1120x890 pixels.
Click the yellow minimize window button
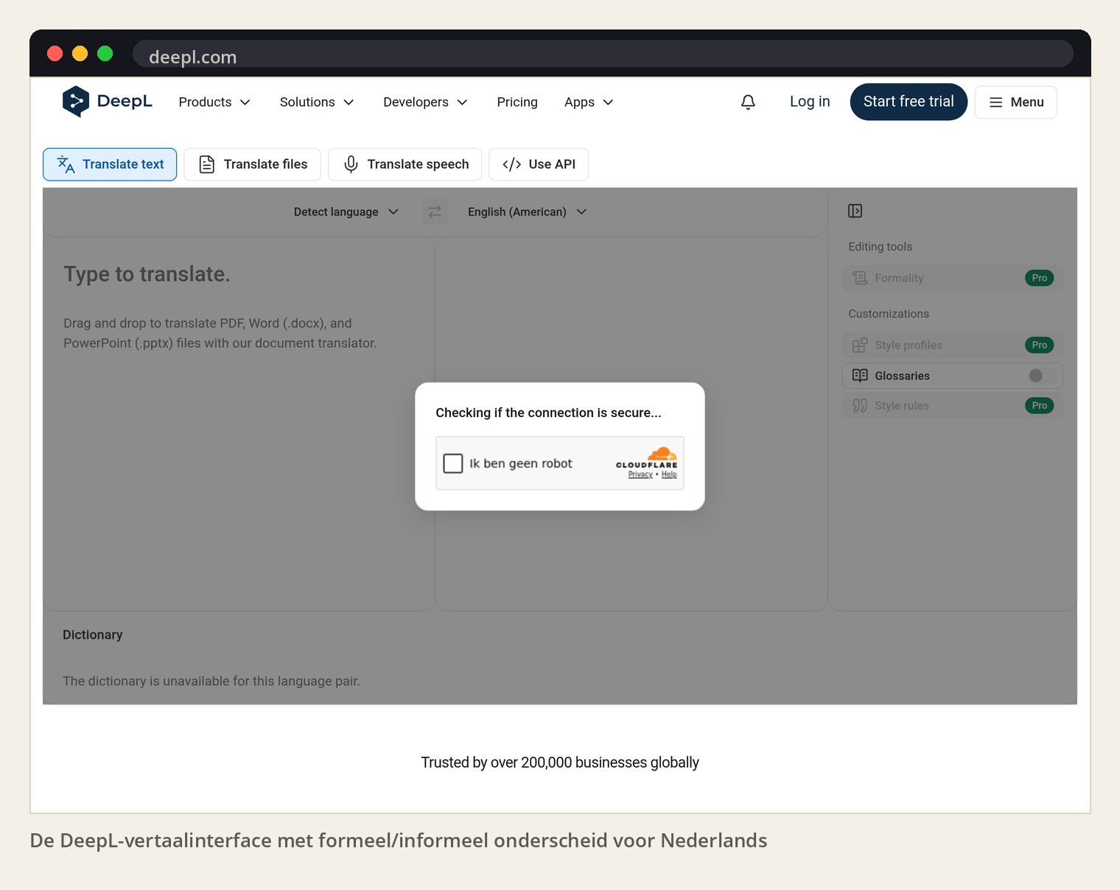pyautogui.click(x=80, y=53)
